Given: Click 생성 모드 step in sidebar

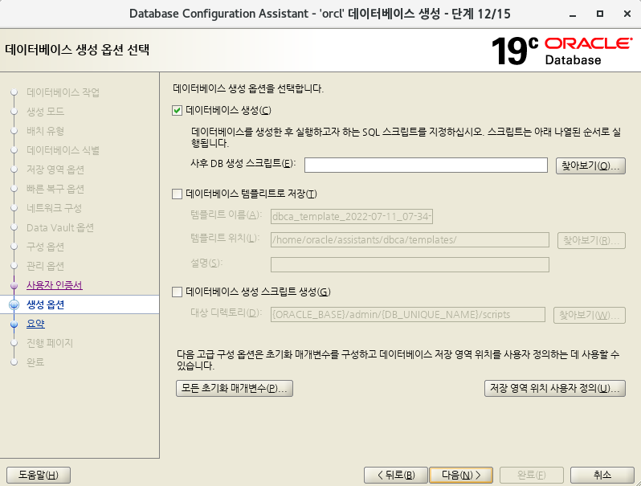Looking at the screenshot, I should [45, 112].
